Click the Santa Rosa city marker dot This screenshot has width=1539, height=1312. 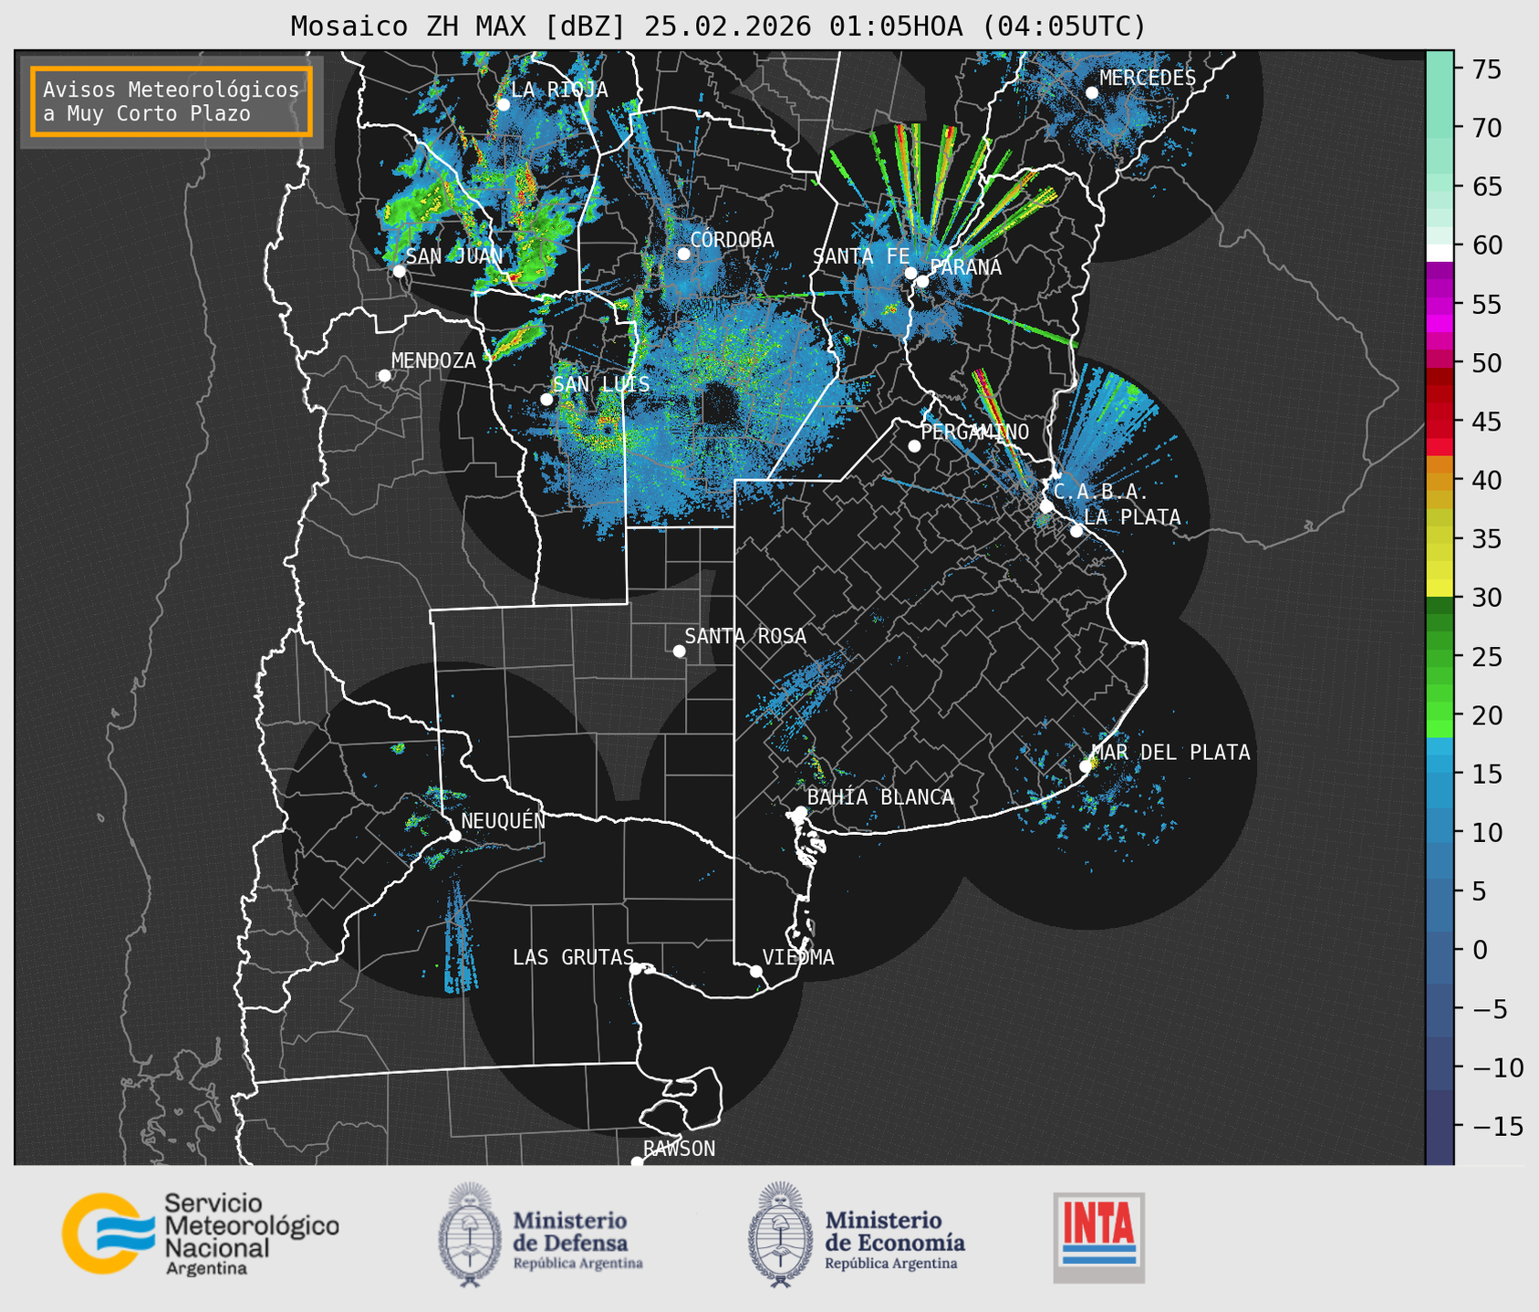coord(680,651)
